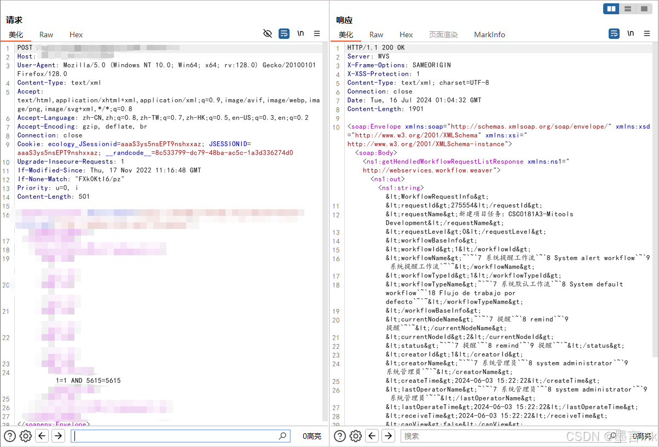Go to next match in response search
This screenshot has height=447, width=659.
click(x=388, y=436)
